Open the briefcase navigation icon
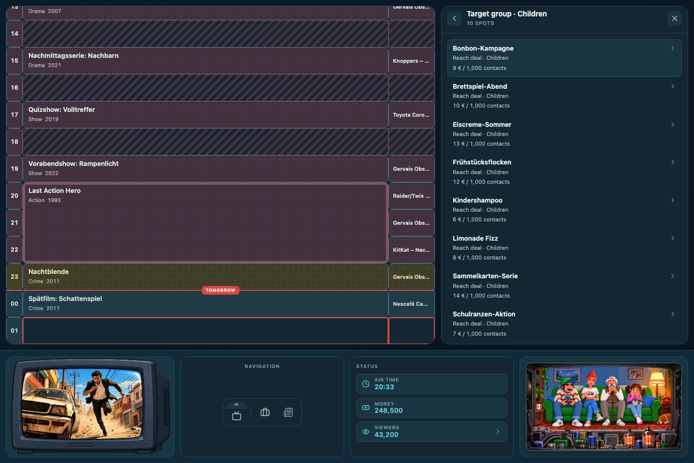Image resolution: width=694 pixels, height=463 pixels. [265, 412]
